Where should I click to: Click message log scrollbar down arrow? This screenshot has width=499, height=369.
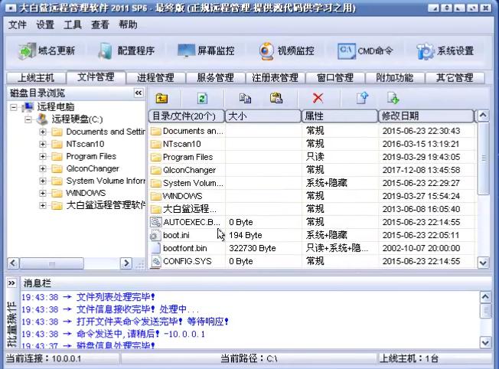coord(485,342)
